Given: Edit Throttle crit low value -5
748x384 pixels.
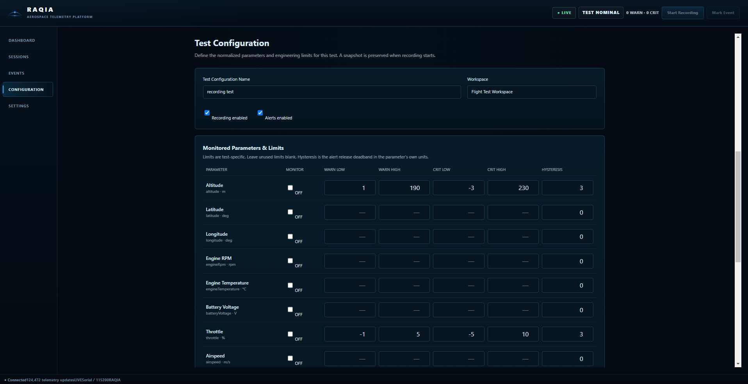Looking at the screenshot, I should (x=459, y=334).
